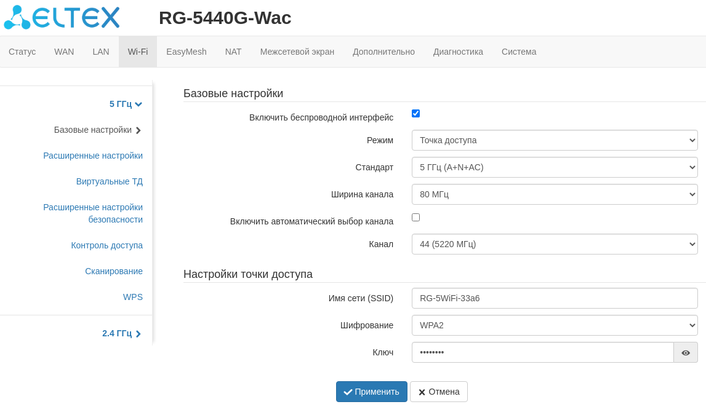The image size is (706, 407).
Task: Open the Ширина канала dropdown
Action: (x=554, y=194)
